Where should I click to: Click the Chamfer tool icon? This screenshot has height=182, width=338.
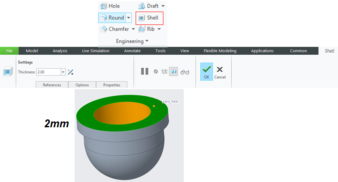click(x=103, y=29)
